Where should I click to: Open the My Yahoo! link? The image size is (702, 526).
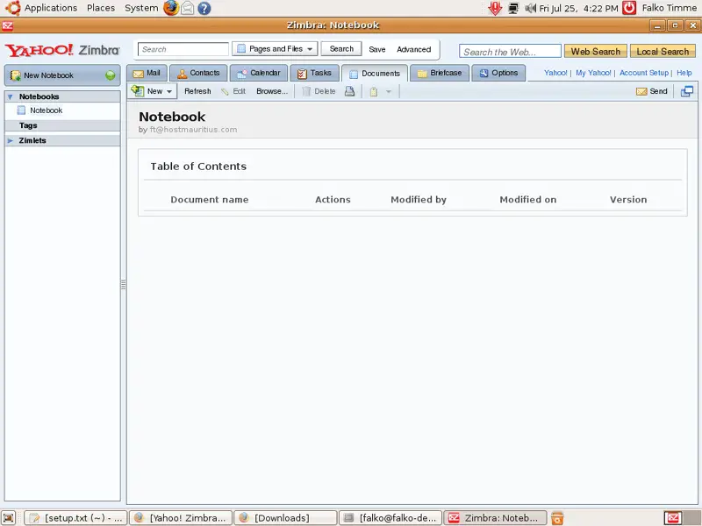[x=593, y=73]
